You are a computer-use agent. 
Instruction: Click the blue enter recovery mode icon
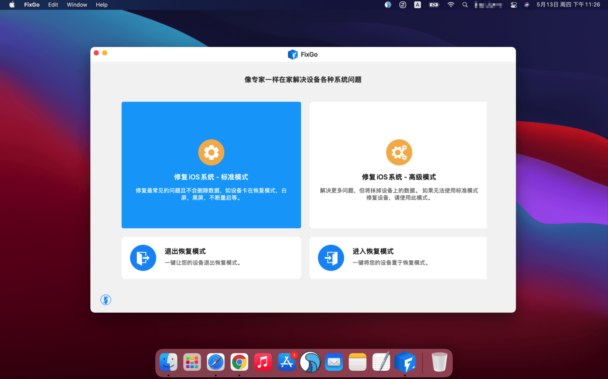(x=331, y=258)
